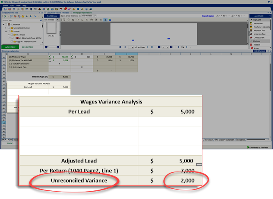
Task: Activate the Crossout Text tool
Action: (x=259, y=38)
